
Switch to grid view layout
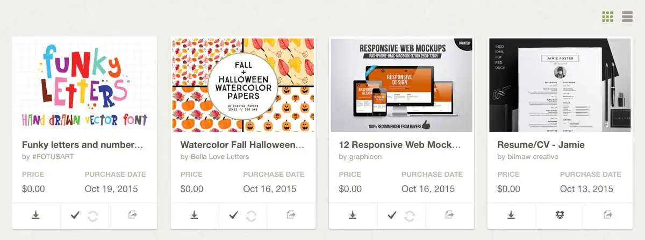607,17
